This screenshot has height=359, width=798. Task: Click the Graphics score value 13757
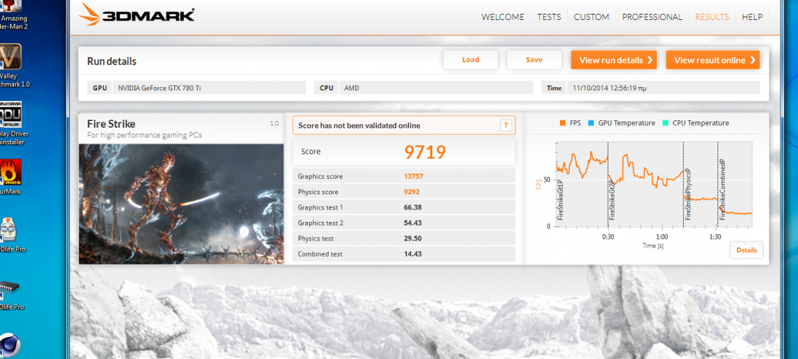coord(414,176)
